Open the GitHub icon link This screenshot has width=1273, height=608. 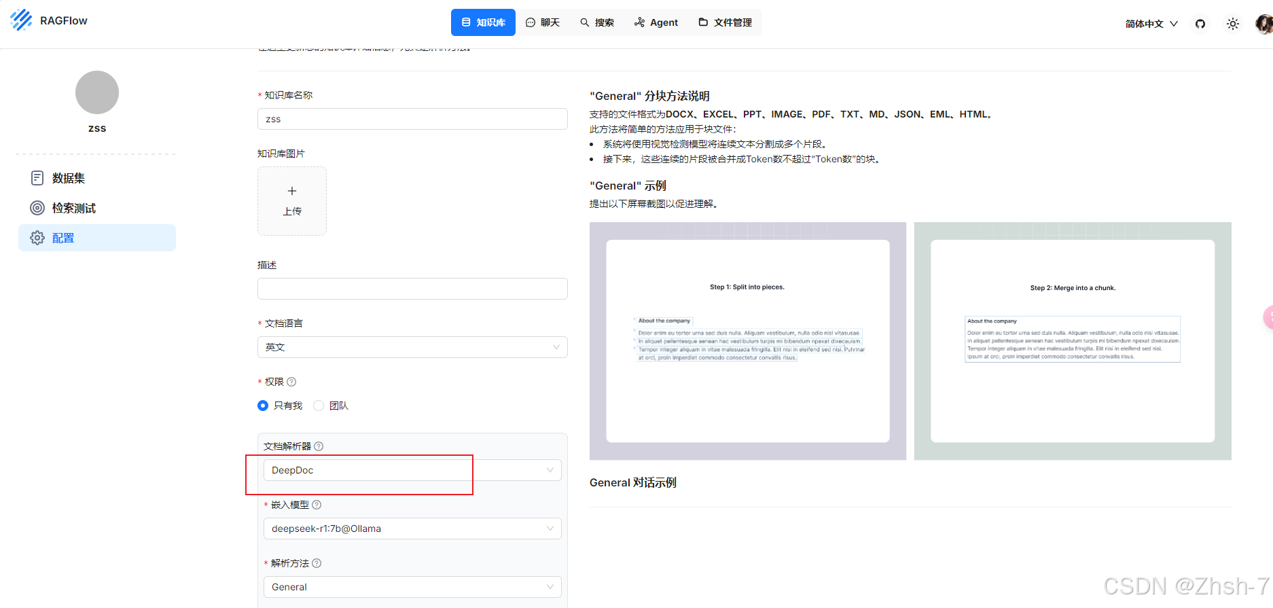click(x=1200, y=24)
